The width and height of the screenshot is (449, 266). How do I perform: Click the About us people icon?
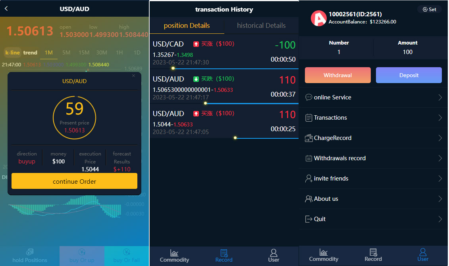tap(309, 199)
